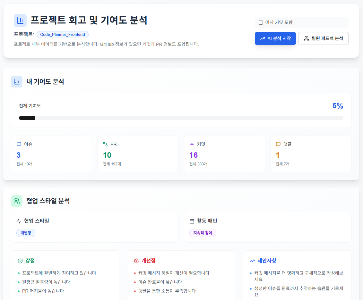Click the people icon inside 팀원 피드백 분석 button
The image size is (363, 300).
coord(307,38)
